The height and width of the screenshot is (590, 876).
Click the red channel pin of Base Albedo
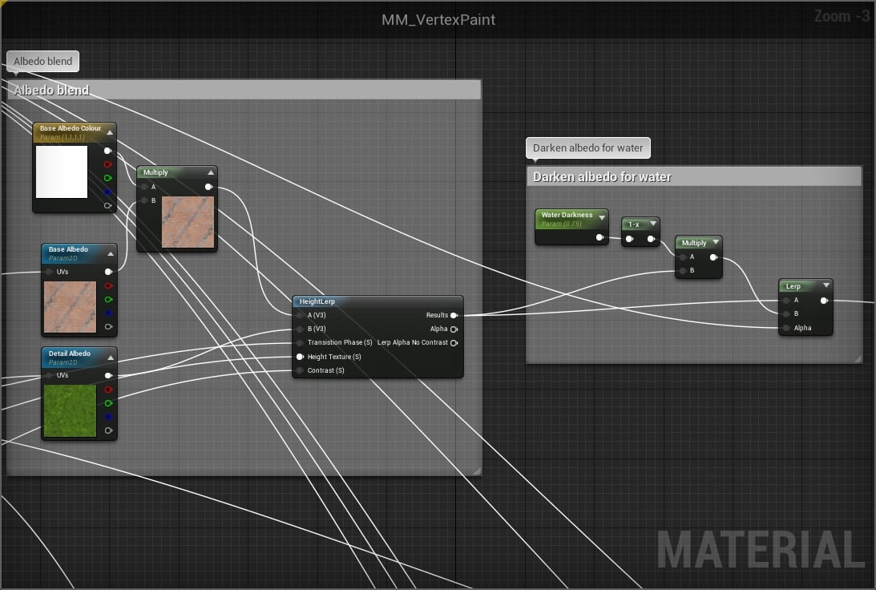[108, 285]
